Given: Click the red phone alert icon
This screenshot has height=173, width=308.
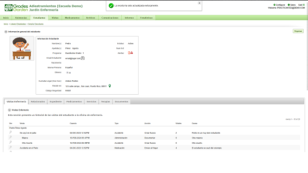Looking at the screenshot, I should [x=129, y=53].
